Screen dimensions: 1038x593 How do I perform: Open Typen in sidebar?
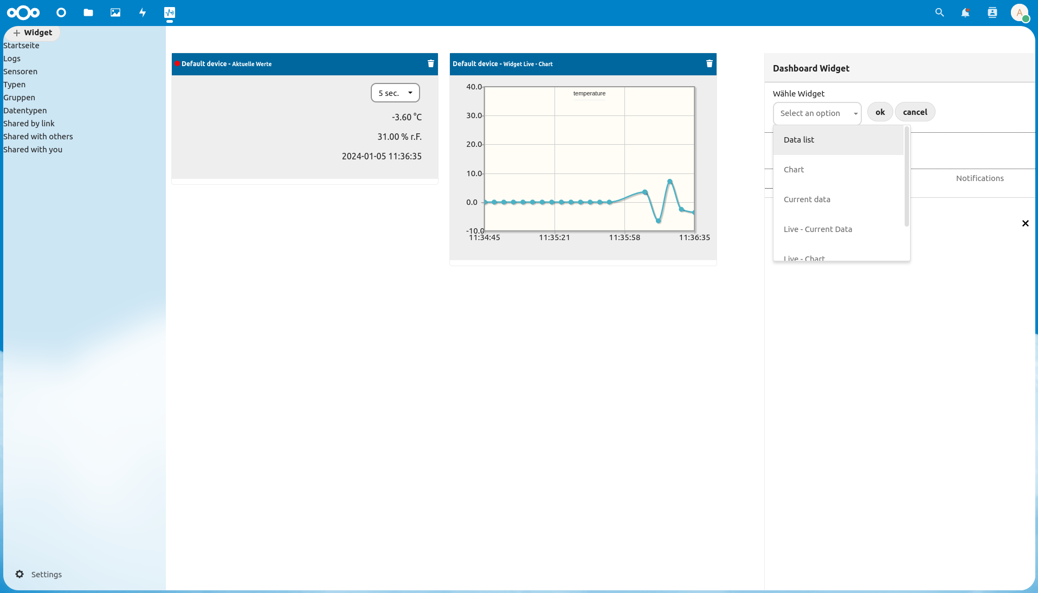(14, 85)
